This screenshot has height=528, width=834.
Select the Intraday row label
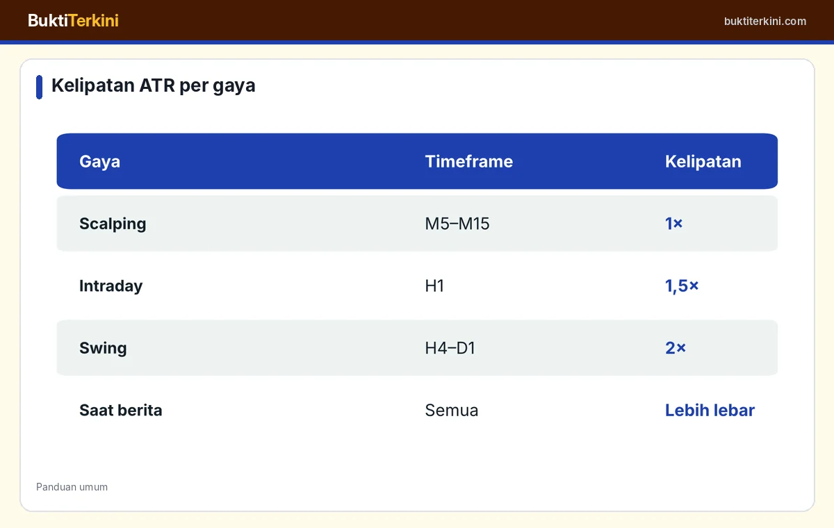pyautogui.click(x=111, y=286)
